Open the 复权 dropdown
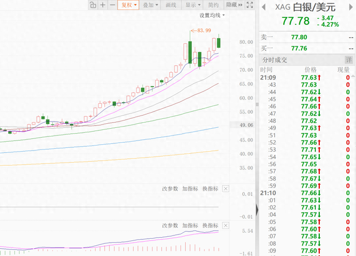The height and width of the screenshot is (256, 356). (128, 5)
